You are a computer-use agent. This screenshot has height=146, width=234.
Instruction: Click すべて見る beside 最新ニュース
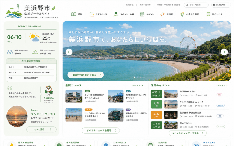coord(137,86)
